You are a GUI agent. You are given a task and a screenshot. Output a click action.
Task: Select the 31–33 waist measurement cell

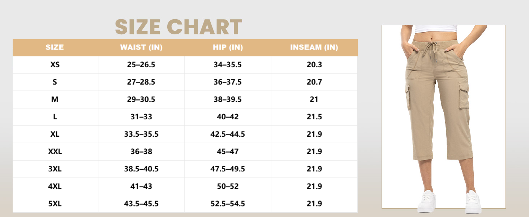point(141,117)
